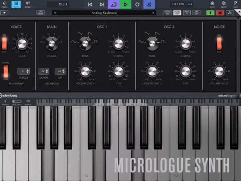This screenshot has height=181, width=241.
Task: Open the Shop icon
Action: 212,4
